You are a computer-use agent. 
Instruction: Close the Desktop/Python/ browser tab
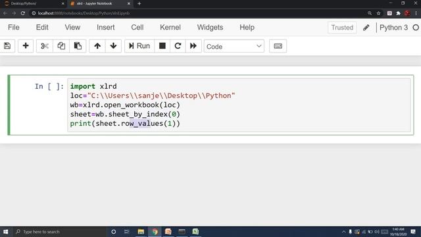click(x=63, y=3)
